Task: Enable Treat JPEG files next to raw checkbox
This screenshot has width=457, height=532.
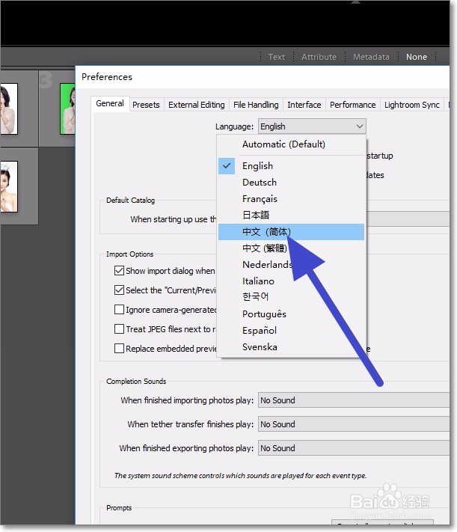Action: pos(119,328)
